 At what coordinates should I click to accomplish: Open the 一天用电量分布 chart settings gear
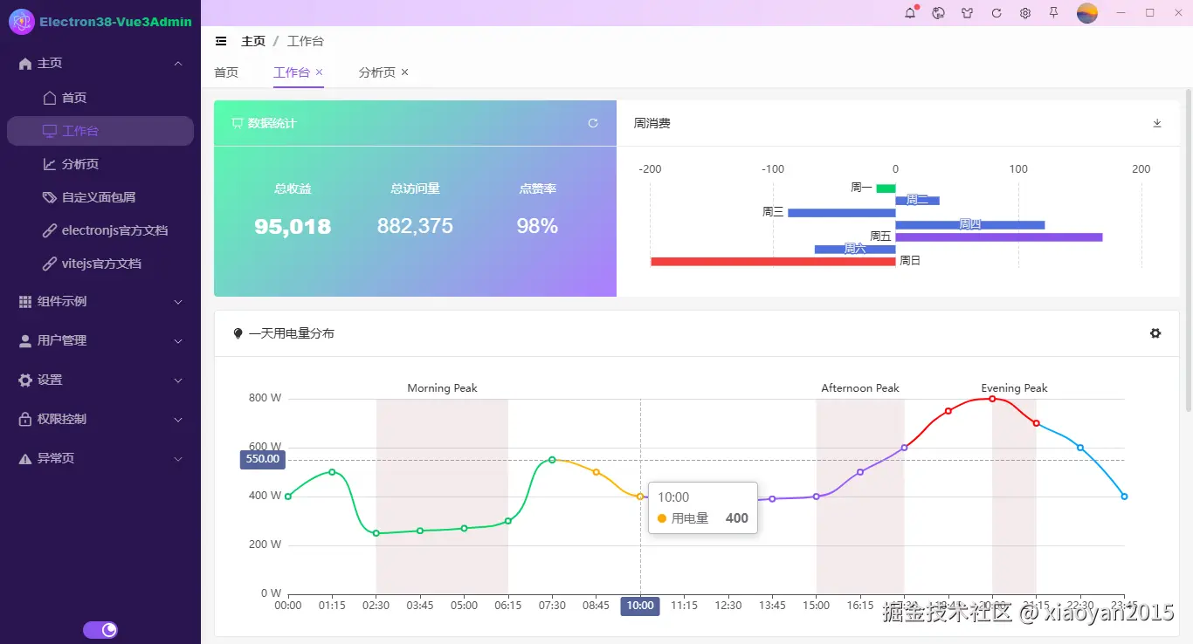(x=1155, y=333)
